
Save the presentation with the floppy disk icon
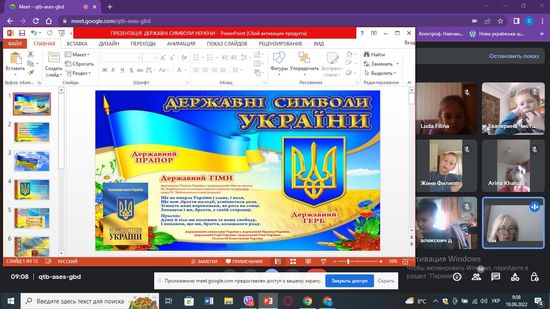(22, 33)
